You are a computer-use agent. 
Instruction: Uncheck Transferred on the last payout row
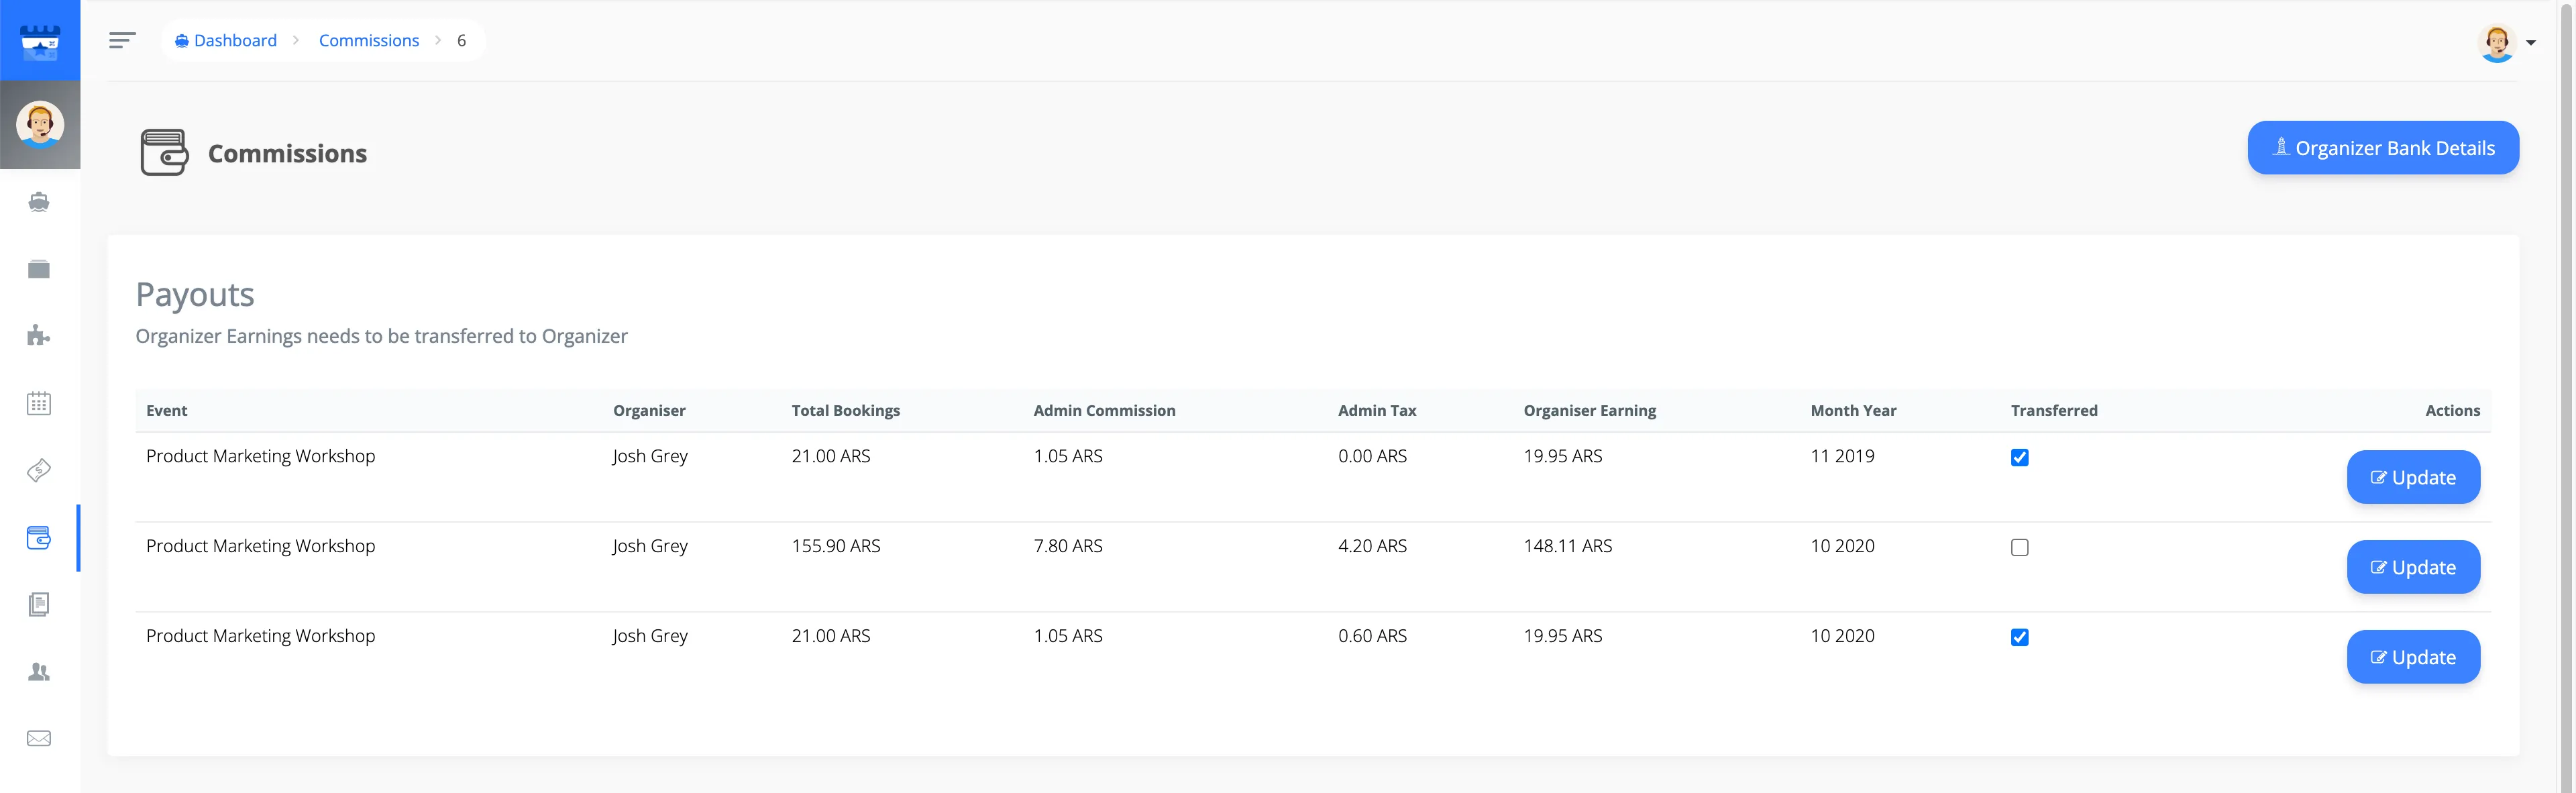coord(2020,637)
